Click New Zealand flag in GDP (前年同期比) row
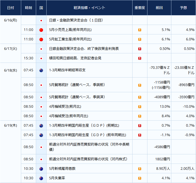This screenshot has height=183, width=196. [41, 135]
